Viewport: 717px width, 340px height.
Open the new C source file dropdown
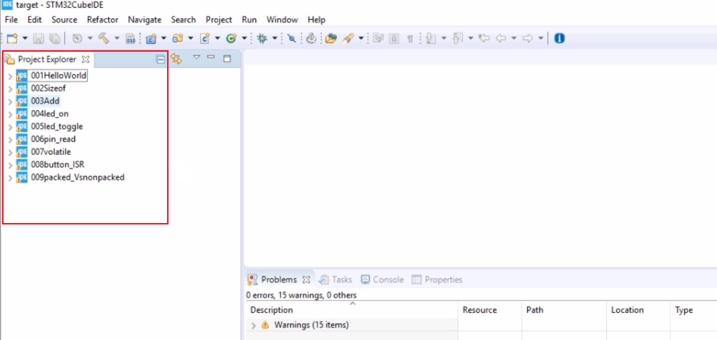coord(217,38)
